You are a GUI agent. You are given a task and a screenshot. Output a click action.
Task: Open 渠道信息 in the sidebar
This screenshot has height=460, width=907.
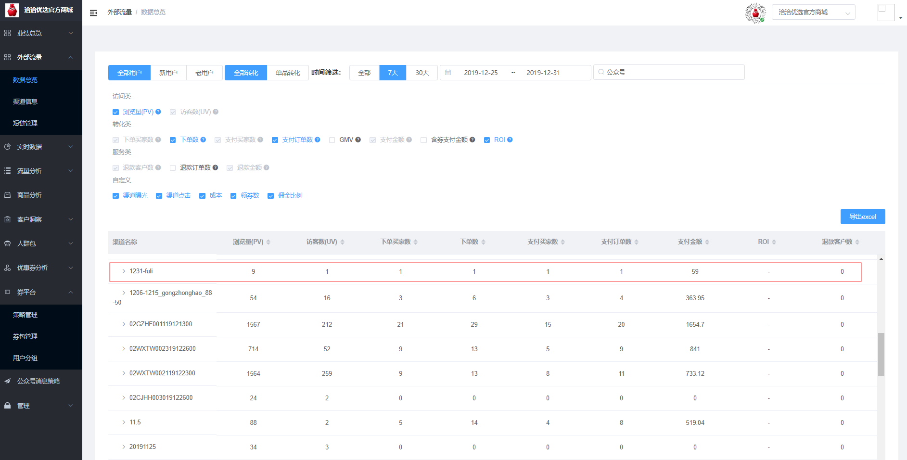pos(25,102)
